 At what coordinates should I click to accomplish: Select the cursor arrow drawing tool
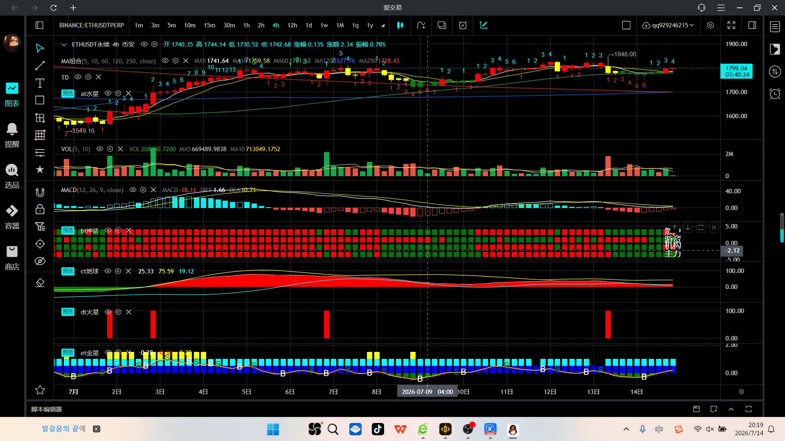coord(40,48)
